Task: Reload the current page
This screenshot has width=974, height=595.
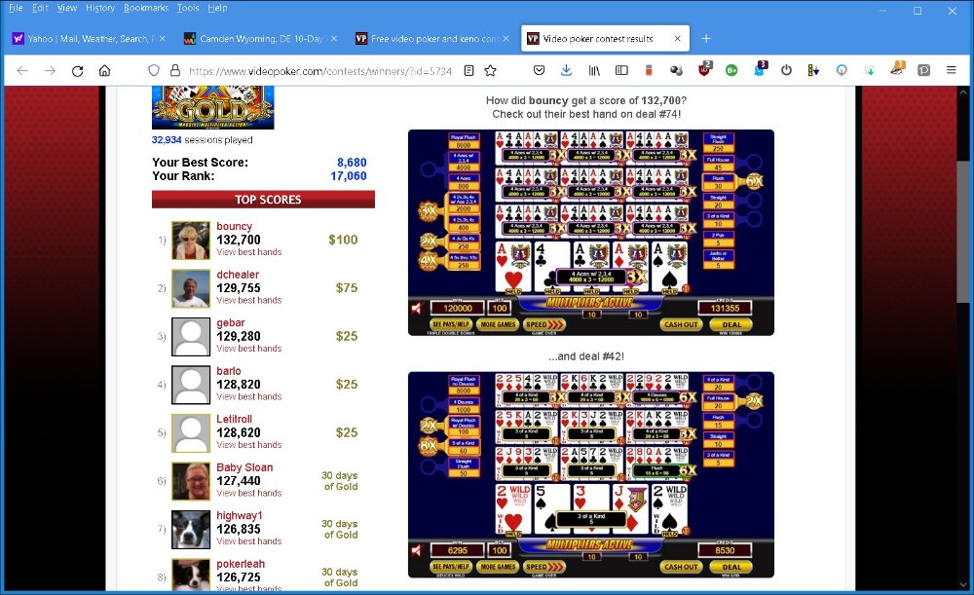Action: [78, 71]
